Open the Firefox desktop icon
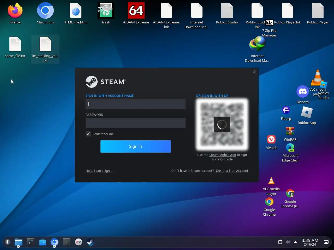 (15, 11)
